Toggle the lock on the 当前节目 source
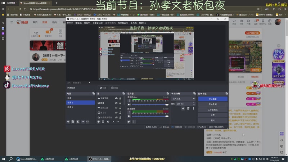The height and width of the screenshot is (162, 288). (120, 98)
